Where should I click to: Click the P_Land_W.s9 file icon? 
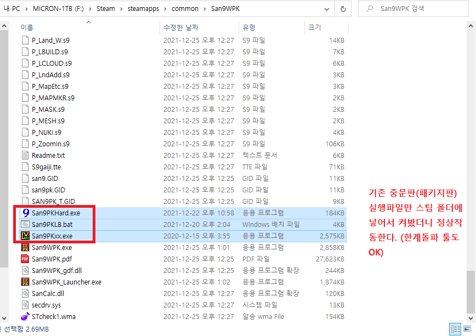[25, 41]
